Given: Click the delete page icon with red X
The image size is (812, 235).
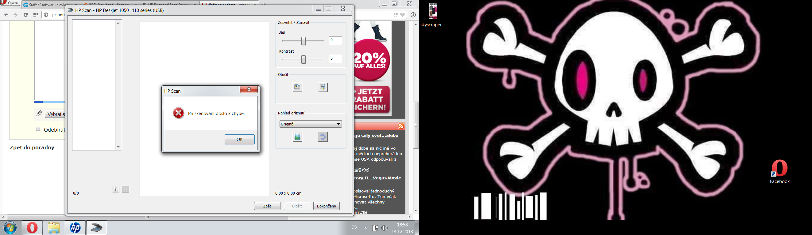Looking at the screenshot, I should (126, 189).
